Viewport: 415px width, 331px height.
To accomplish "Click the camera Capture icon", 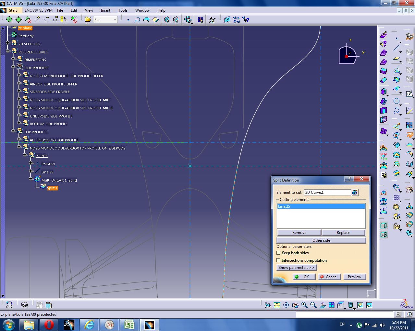I will pos(24,305).
